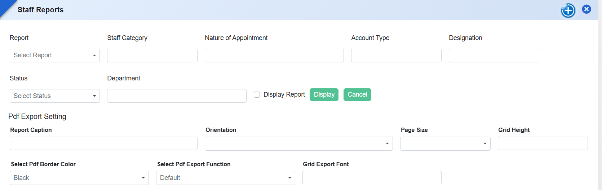
Task: Click the Nature of Appointment field
Action: coord(274,56)
